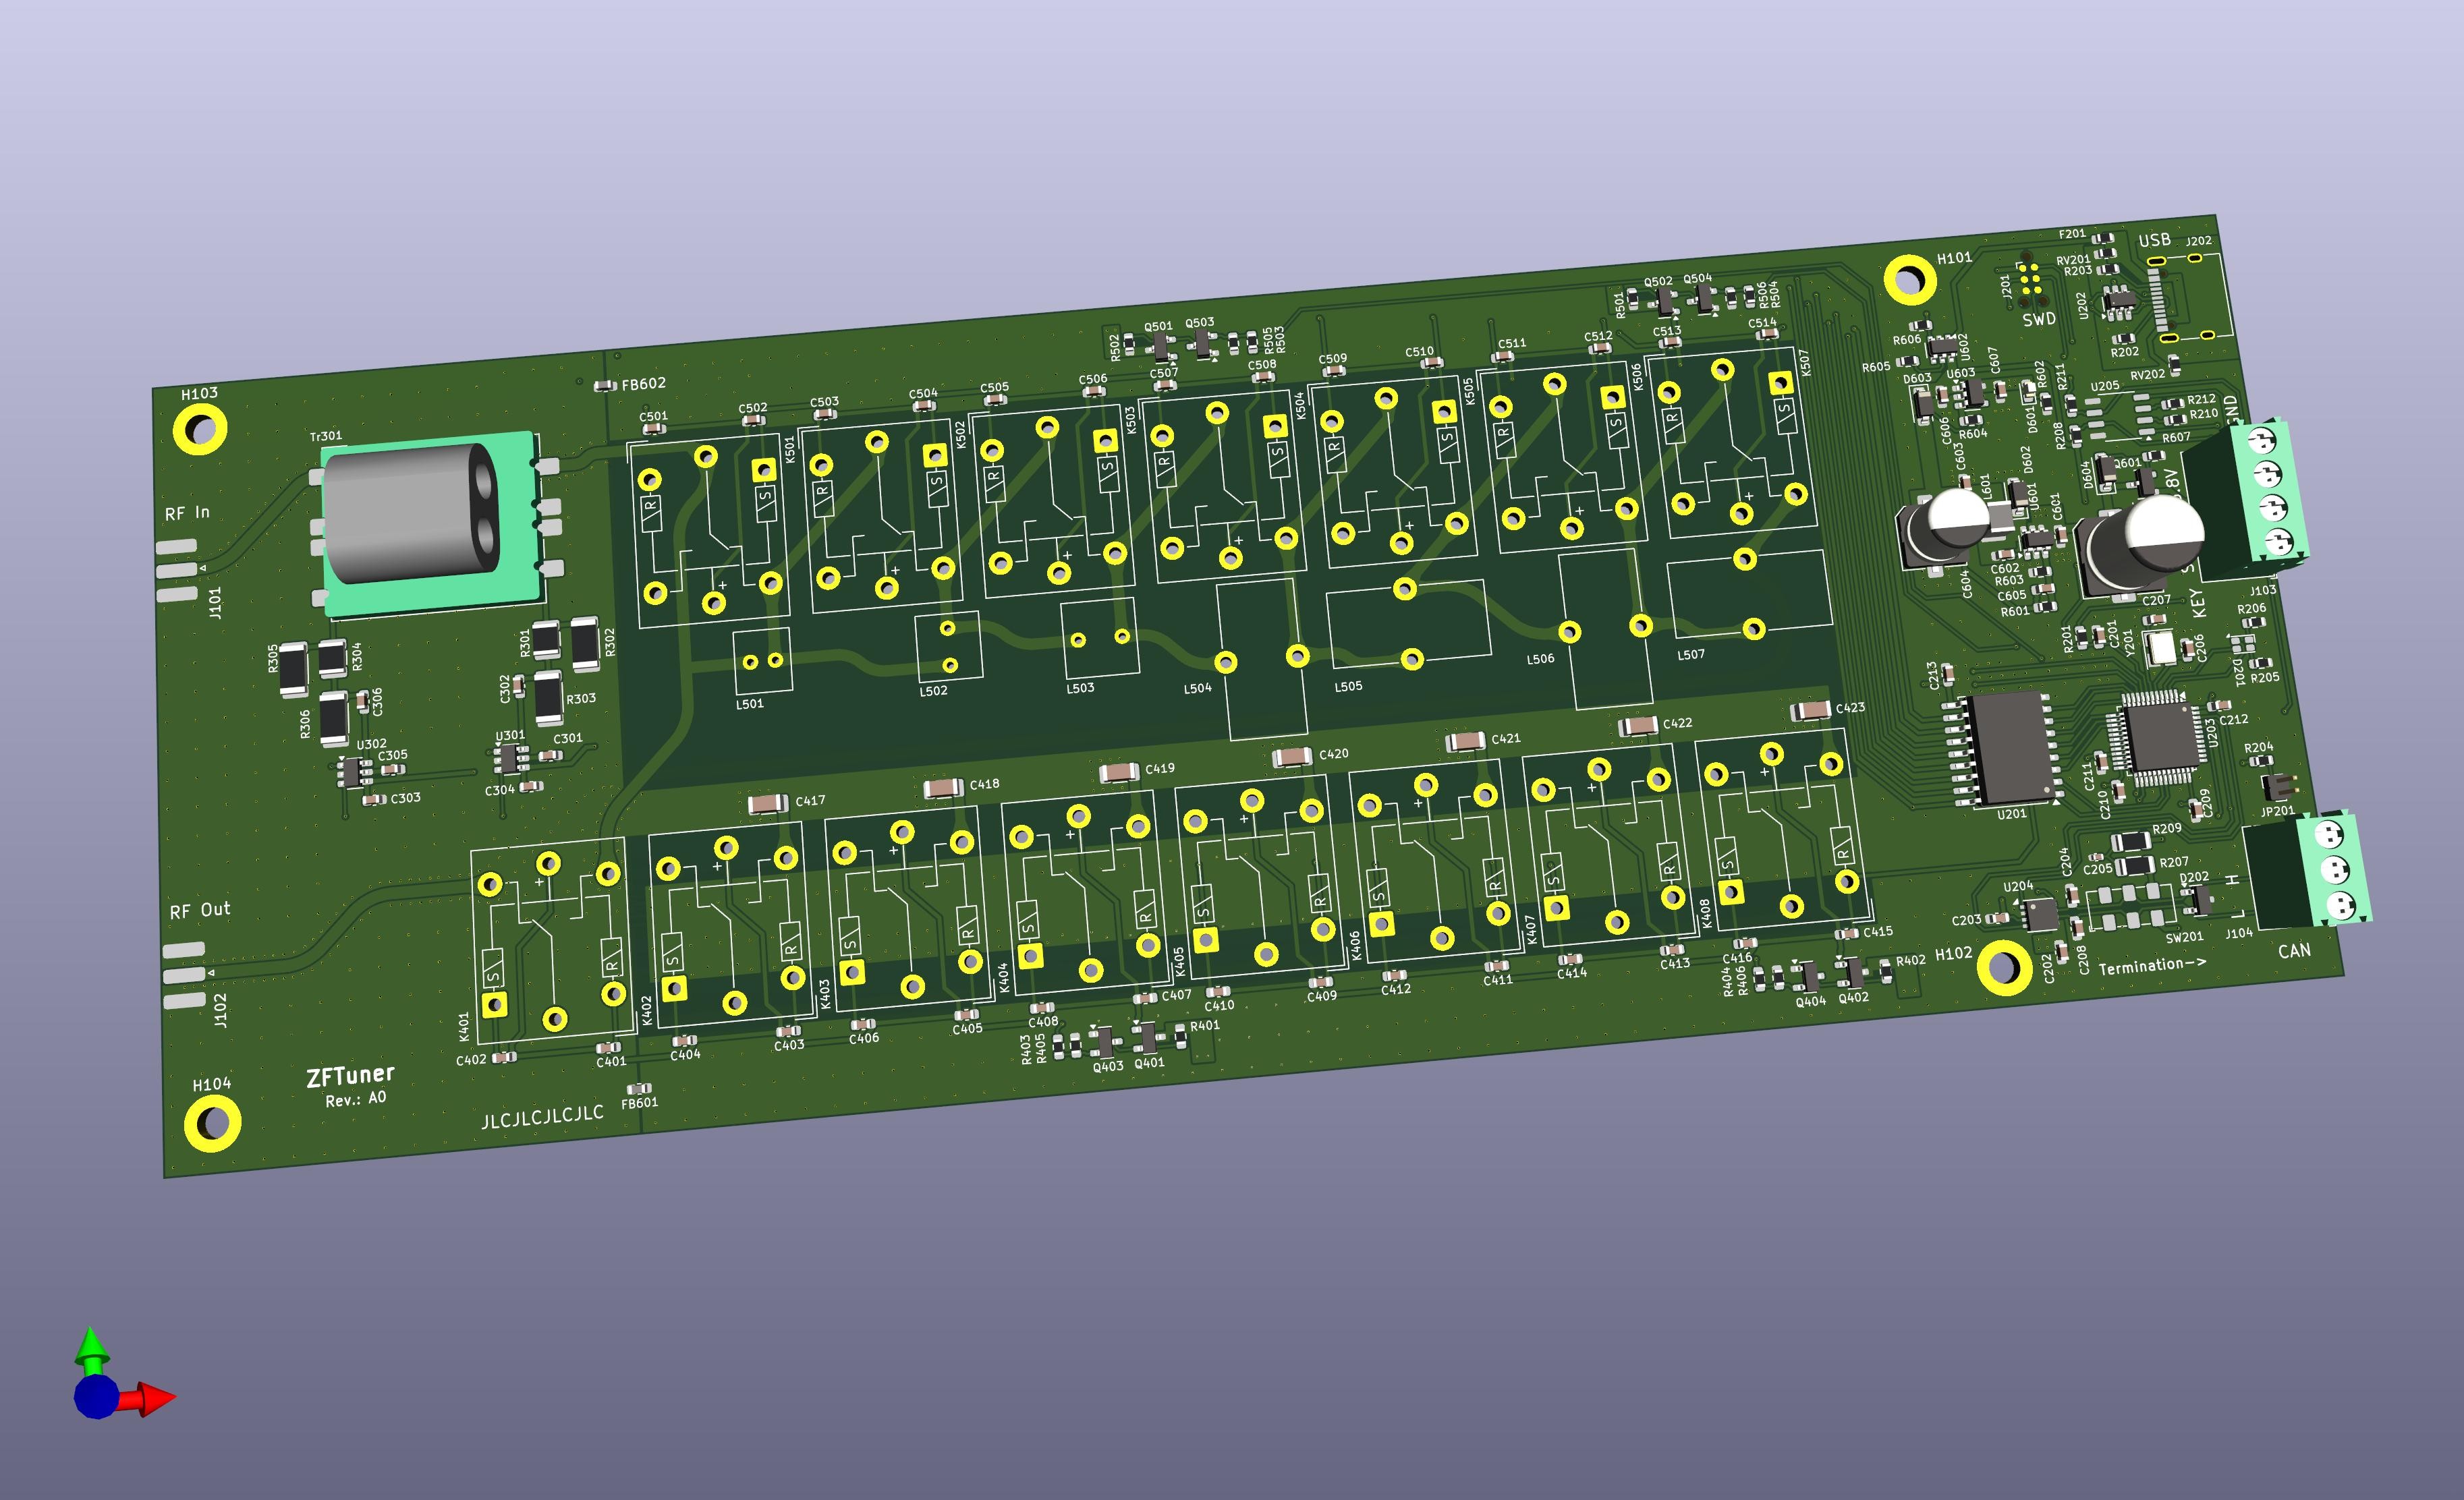The height and width of the screenshot is (1500, 2464).
Task: Click the "JLCJLCJLCJLC" order marker text
Action: (542, 1116)
